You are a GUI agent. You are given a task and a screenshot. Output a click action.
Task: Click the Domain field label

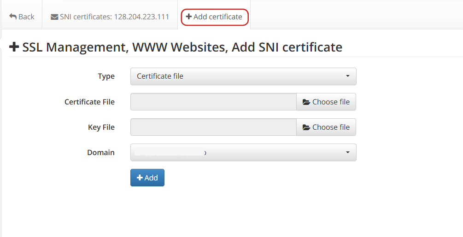(100, 152)
